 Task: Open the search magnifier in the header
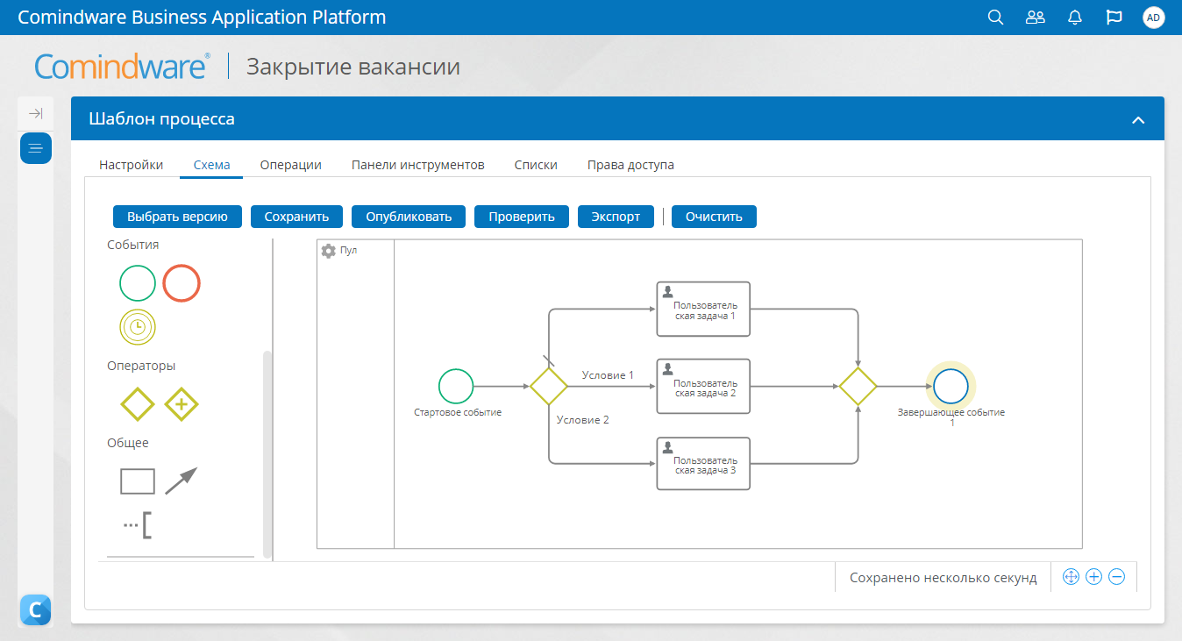click(x=995, y=18)
